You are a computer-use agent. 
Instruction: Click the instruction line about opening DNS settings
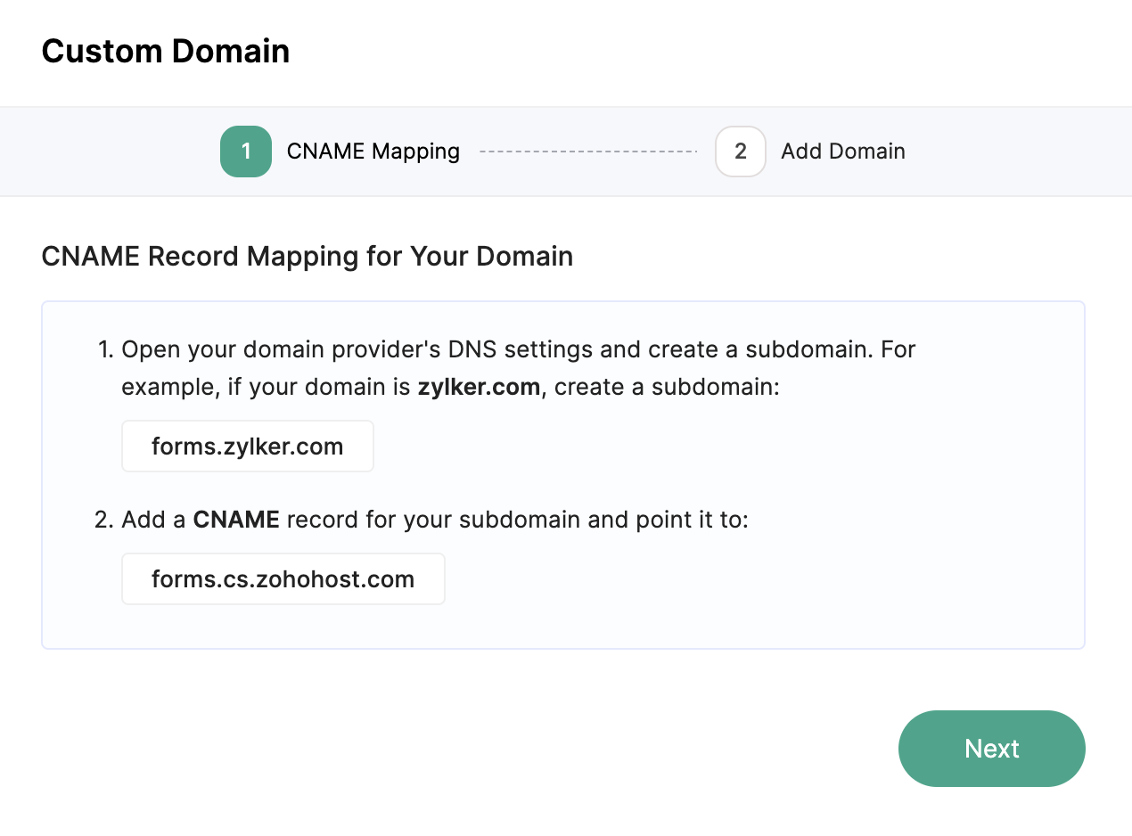tap(519, 368)
